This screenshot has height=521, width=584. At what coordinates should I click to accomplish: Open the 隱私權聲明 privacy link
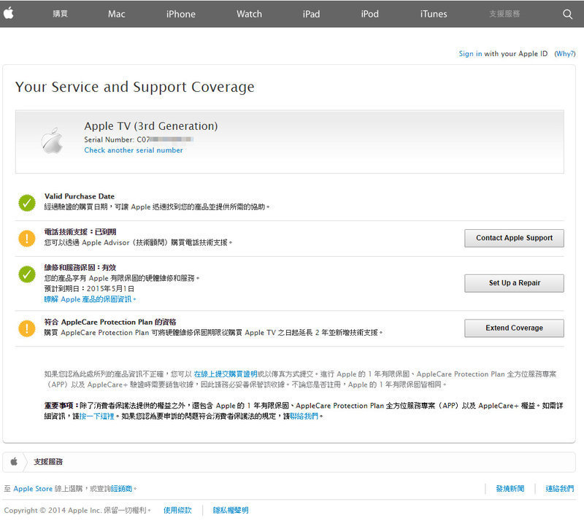[231, 510]
